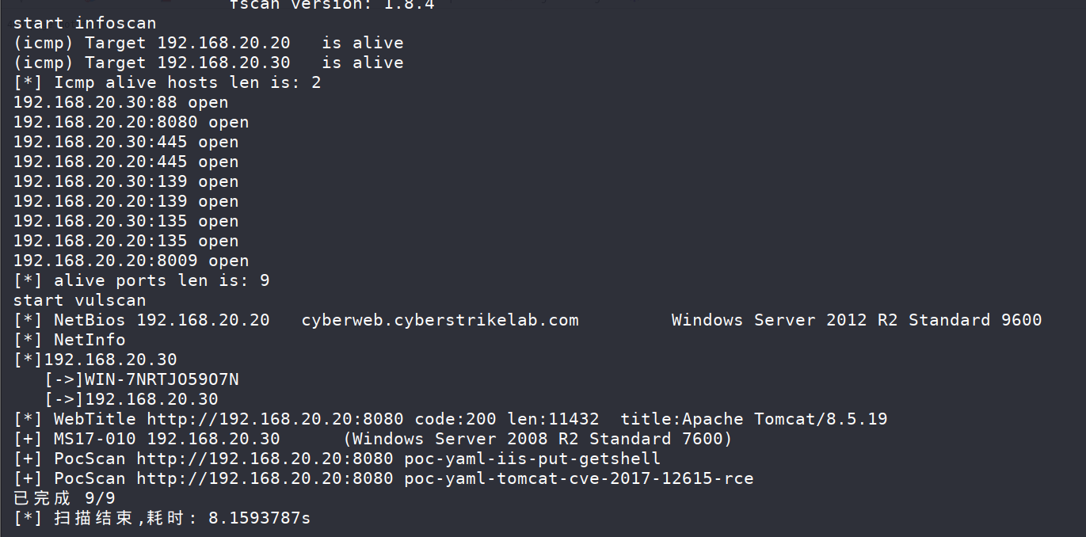Viewport: 1086px width, 537px height.
Task: Click the Windows Server 2012 R2 Standard 9600 text
Action: point(856,320)
